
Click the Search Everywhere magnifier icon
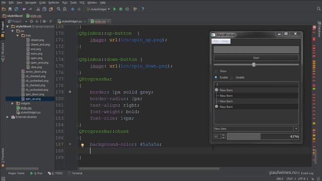point(318,9)
